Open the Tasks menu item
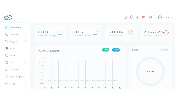Screen dimensions: 178x102 (x=13, y=49)
